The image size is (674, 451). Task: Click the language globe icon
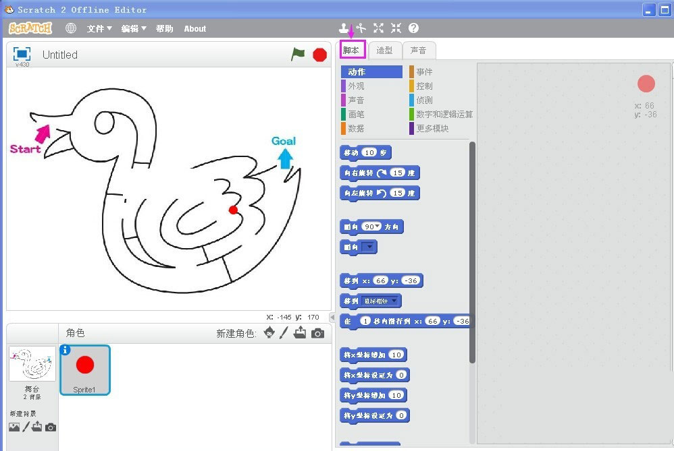[x=71, y=28]
